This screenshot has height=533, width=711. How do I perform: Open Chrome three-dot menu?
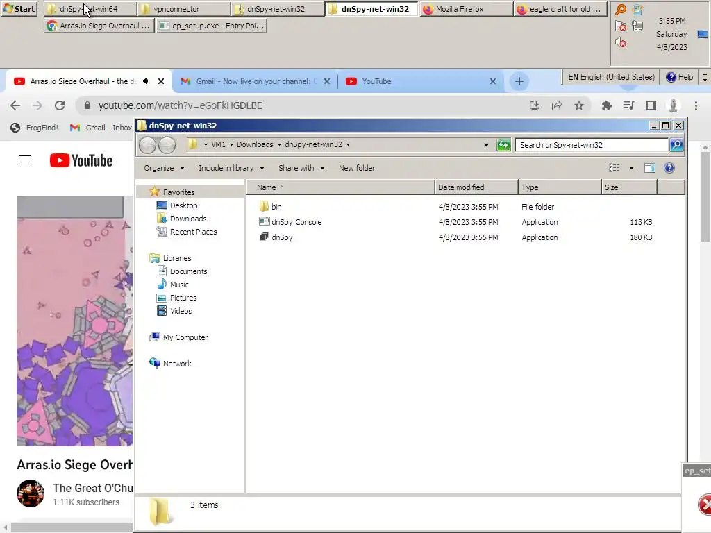pos(696,105)
